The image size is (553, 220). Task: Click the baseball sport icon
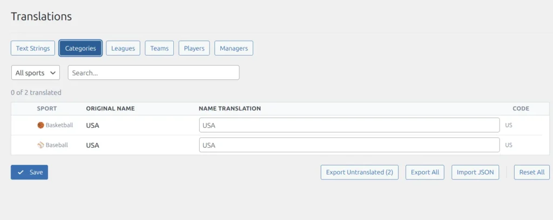41,145
